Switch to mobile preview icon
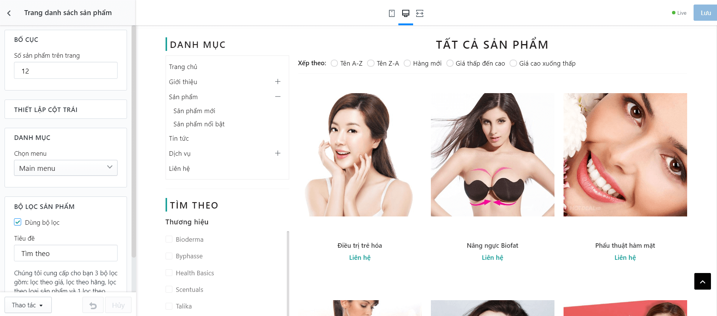717x316 pixels. [392, 13]
